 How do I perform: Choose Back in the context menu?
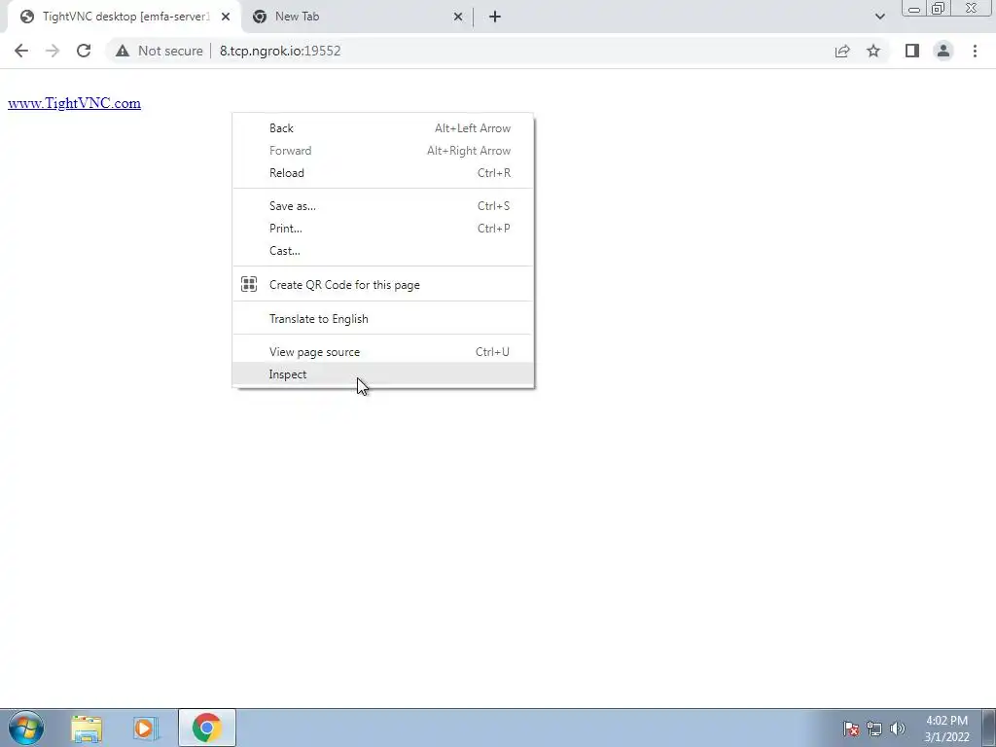(x=383, y=128)
